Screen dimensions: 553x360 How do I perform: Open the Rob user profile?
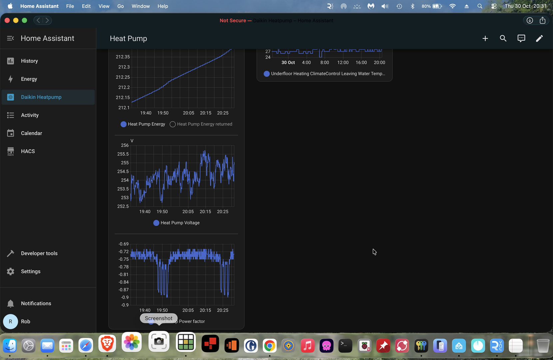tap(25, 321)
